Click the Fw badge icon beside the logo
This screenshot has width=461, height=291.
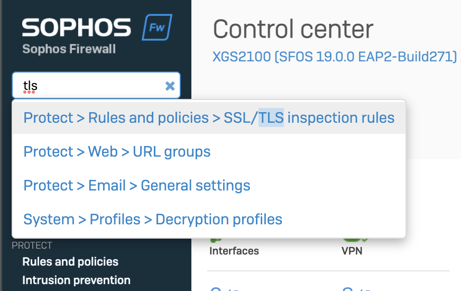pyautogui.click(x=157, y=28)
